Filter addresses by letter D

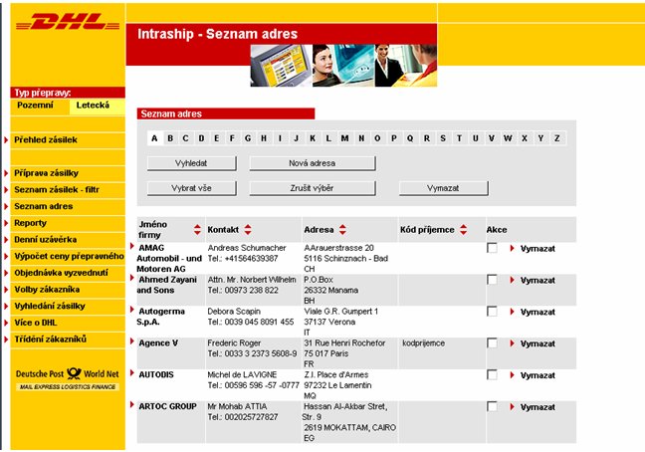click(x=201, y=138)
